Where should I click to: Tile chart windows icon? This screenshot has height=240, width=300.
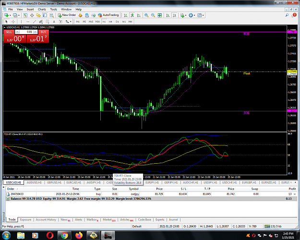coord(159,15)
